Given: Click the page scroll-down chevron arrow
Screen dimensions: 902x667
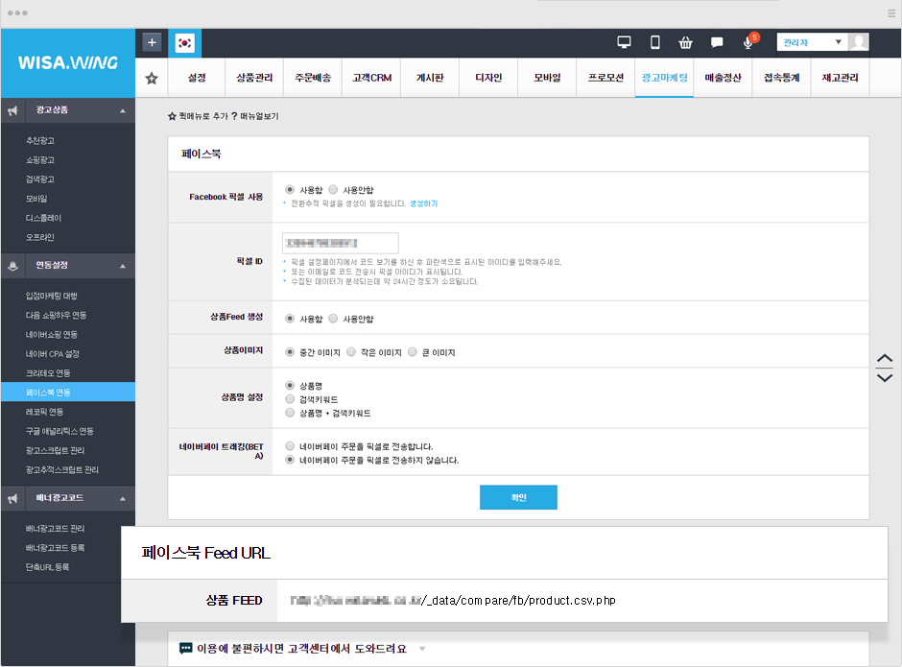Looking at the screenshot, I should [884, 377].
